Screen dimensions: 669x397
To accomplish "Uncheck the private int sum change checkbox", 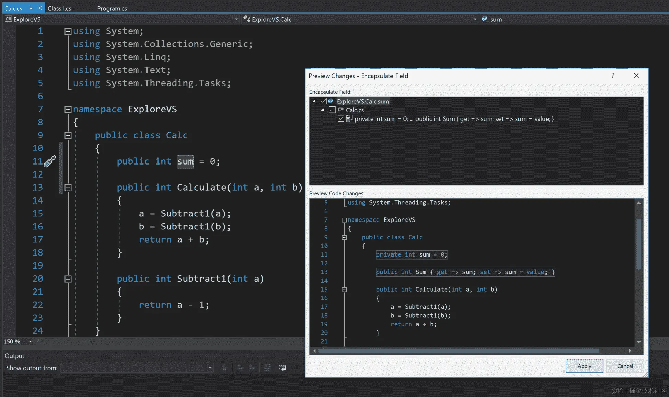I will point(341,119).
